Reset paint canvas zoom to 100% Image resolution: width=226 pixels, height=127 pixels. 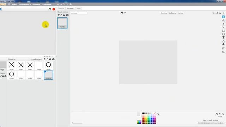coord(220,114)
